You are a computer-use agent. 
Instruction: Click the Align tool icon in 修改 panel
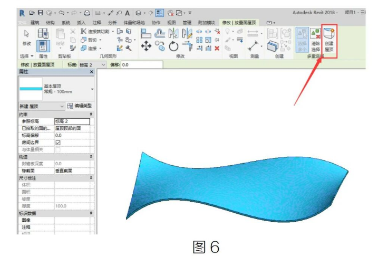(146, 33)
